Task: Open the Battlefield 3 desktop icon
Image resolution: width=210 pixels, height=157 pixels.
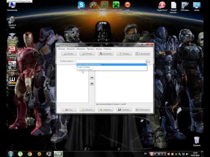Action: tap(12, 51)
